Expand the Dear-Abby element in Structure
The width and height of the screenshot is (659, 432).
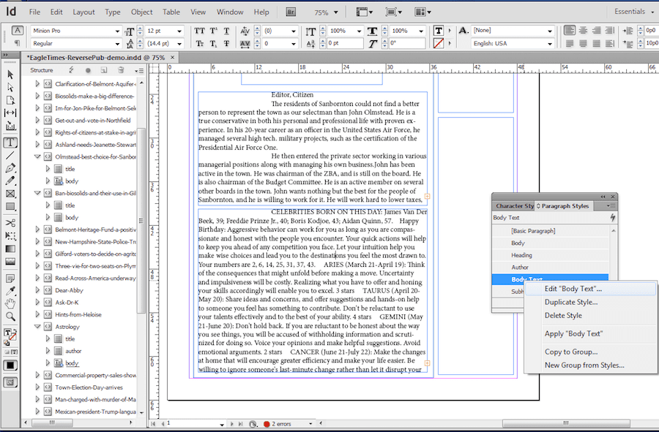coord(37,290)
